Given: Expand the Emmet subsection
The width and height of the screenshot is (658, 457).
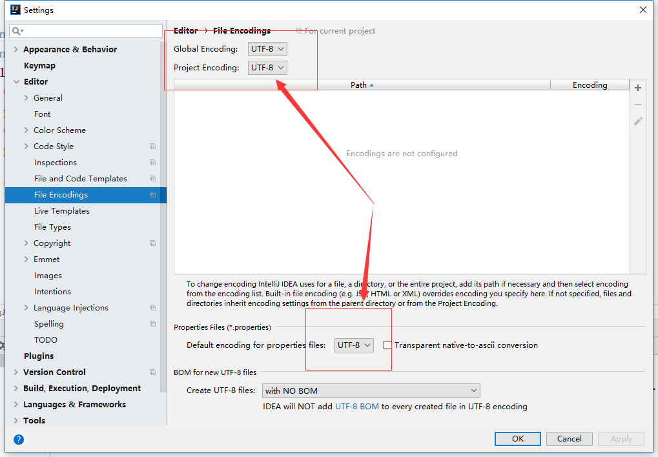Looking at the screenshot, I should (26, 259).
